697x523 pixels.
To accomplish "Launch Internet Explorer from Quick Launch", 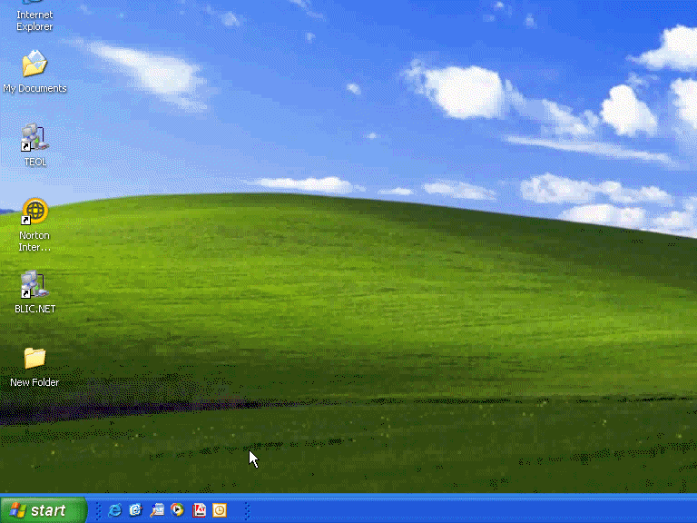I will tap(114, 510).
